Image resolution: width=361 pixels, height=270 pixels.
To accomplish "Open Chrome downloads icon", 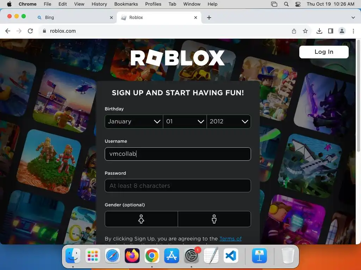I will coord(319,31).
